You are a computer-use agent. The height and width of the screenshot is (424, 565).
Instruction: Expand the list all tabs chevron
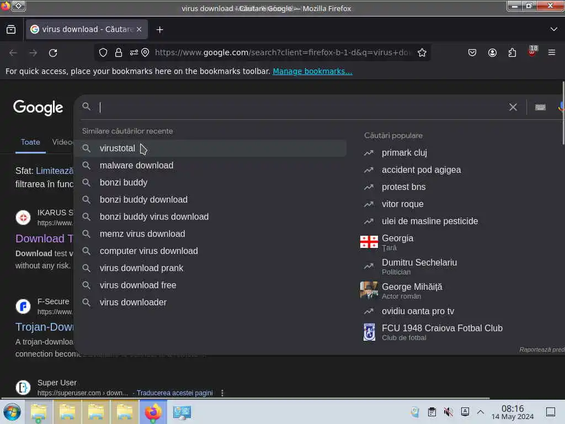[x=554, y=29]
